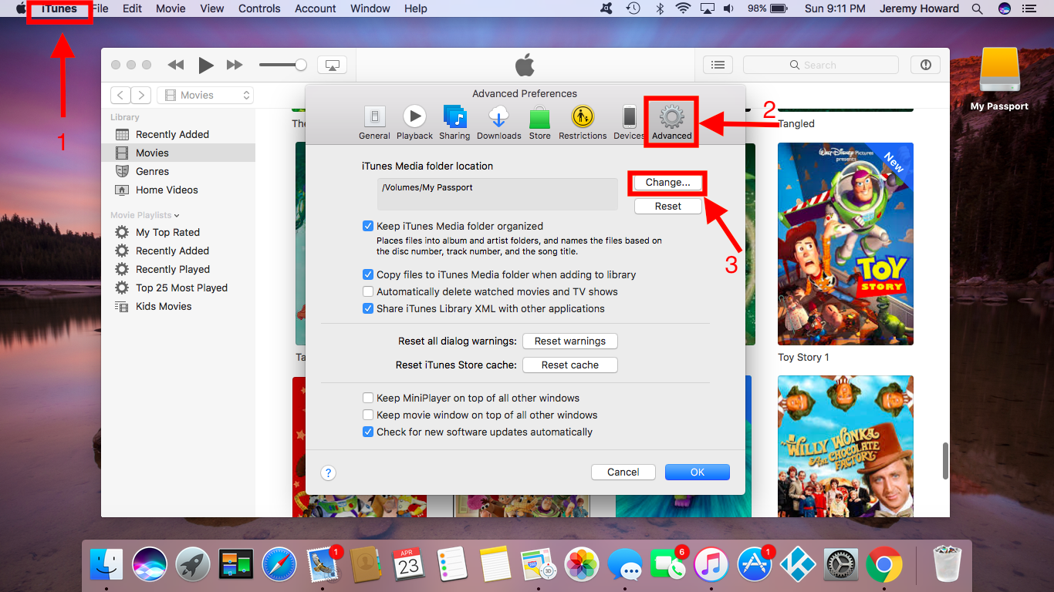
Task: Open the Movies media type dropdown
Action: pos(204,94)
